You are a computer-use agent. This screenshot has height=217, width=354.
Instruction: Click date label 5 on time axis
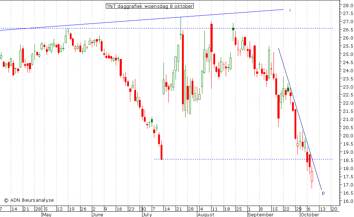pos(46,209)
